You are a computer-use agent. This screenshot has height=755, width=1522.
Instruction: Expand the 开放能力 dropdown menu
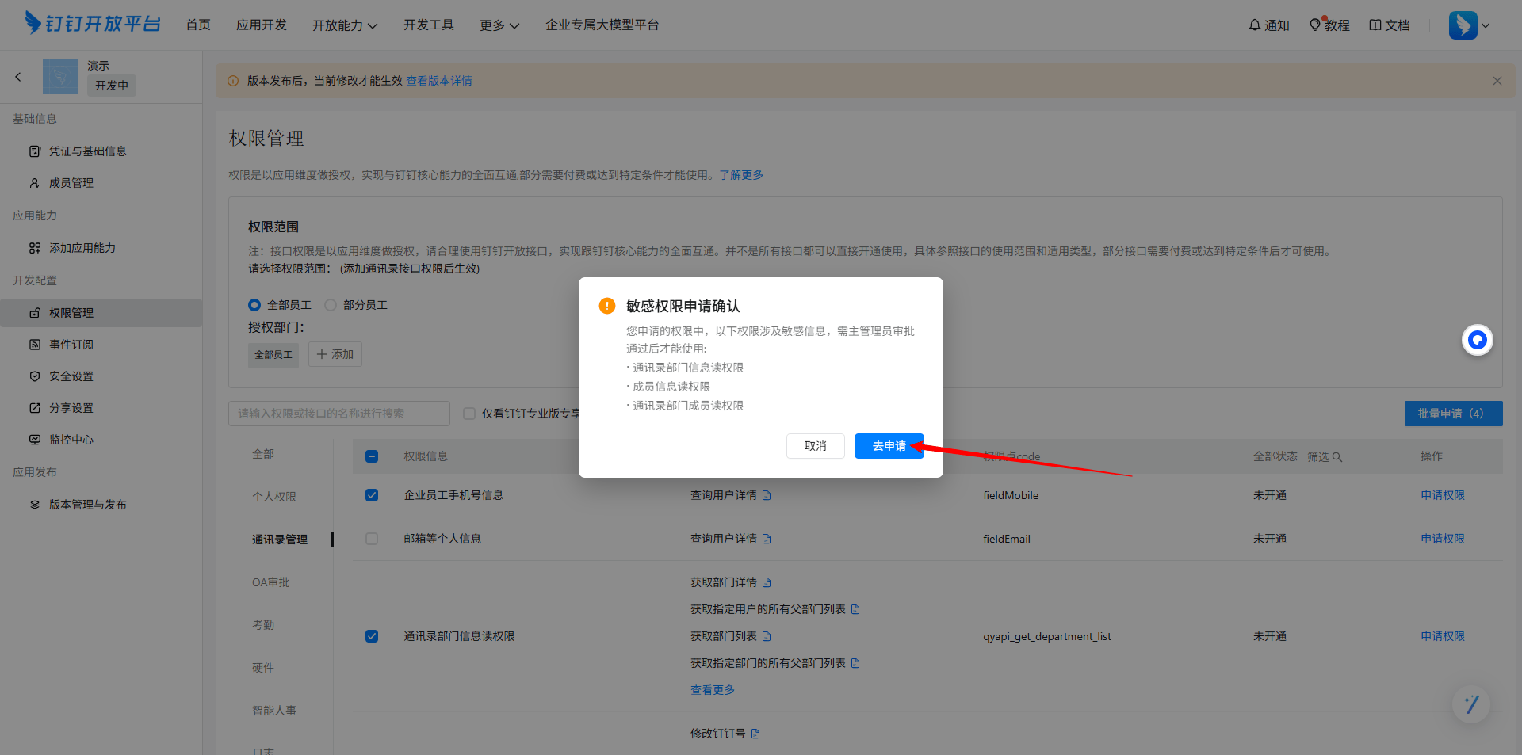click(x=345, y=25)
